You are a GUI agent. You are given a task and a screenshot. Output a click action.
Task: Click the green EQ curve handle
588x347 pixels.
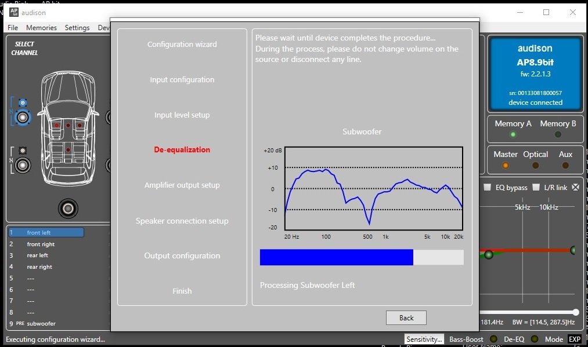(x=488, y=255)
